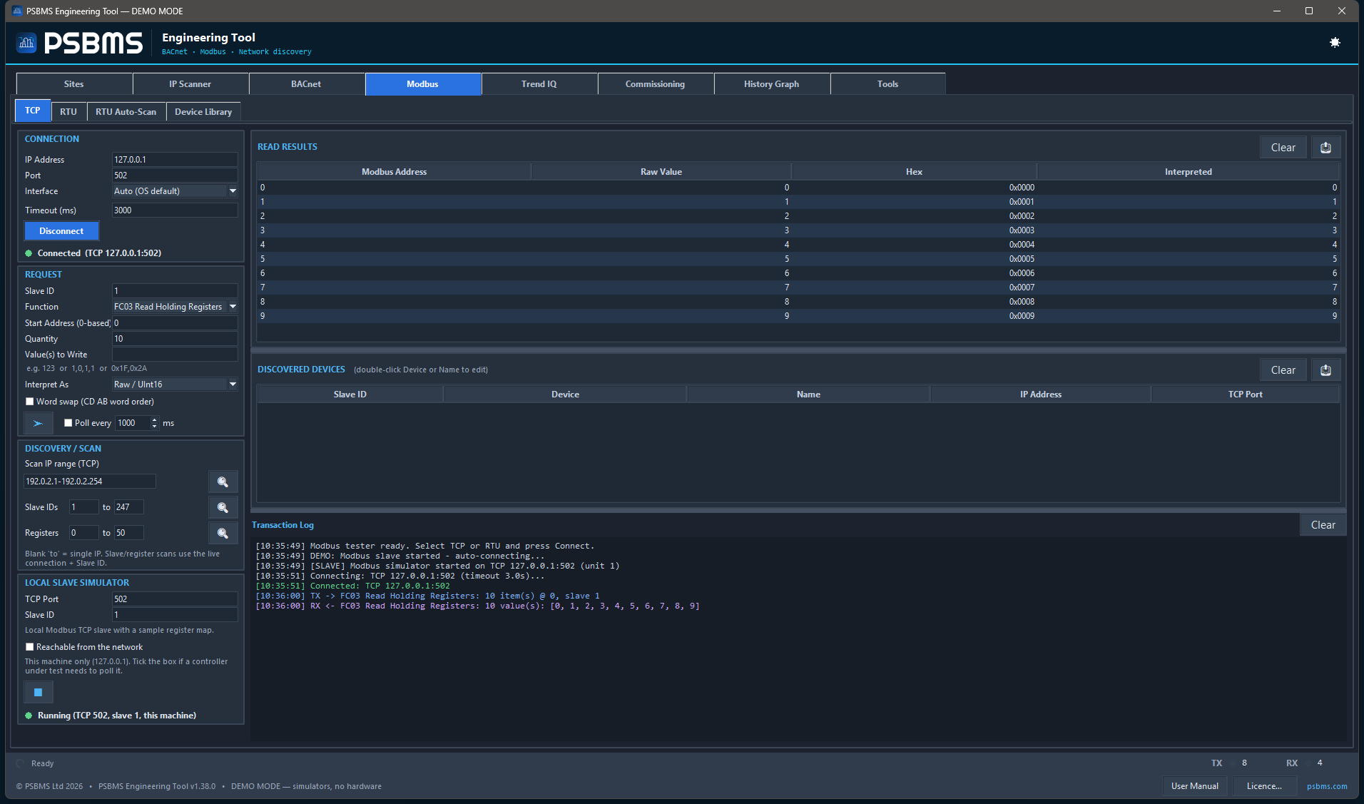Switch to the History Graph tab
The height and width of the screenshot is (804, 1364).
click(x=772, y=84)
